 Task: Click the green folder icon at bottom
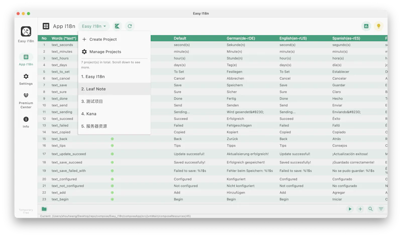pos(44,209)
